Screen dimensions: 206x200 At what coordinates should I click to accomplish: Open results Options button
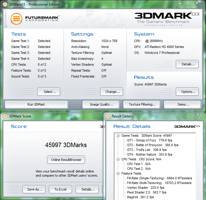coord(187,92)
